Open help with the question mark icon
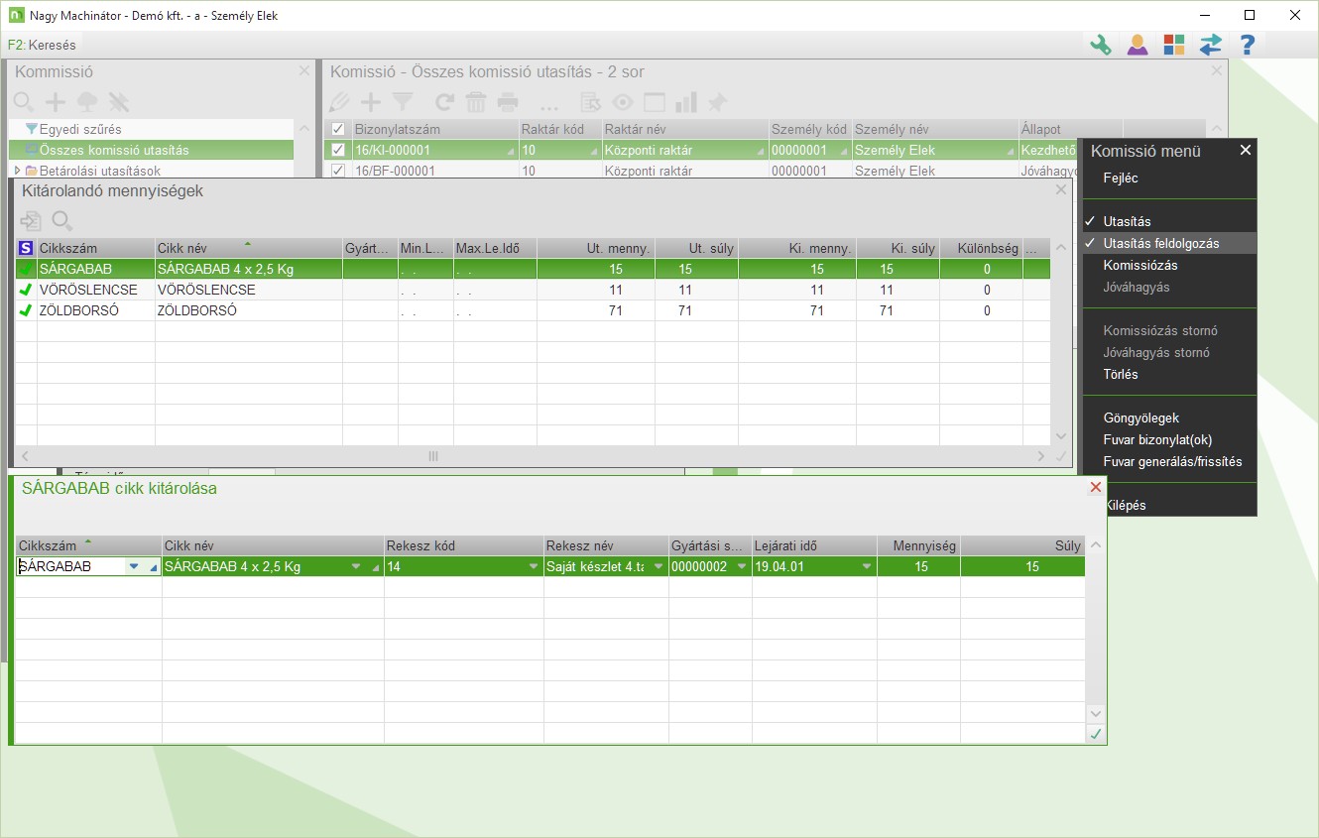The width and height of the screenshot is (1319, 838). 1248,45
